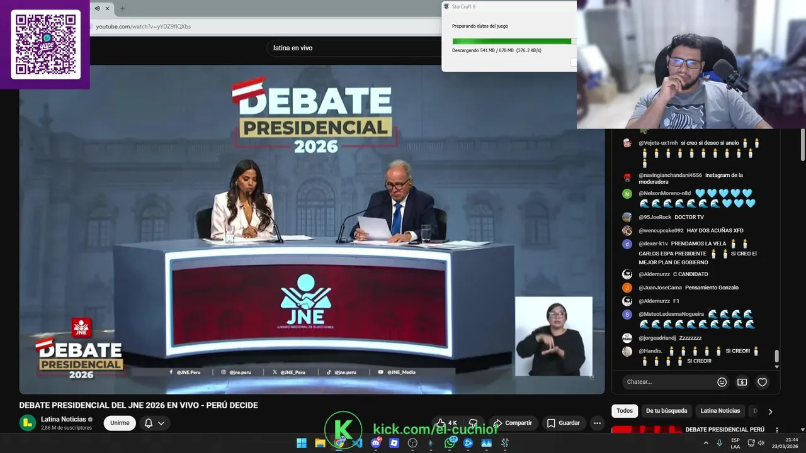Open more video actions menu
Image resolution: width=806 pixels, height=453 pixels.
pyautogui.click(x=597, y=423)
